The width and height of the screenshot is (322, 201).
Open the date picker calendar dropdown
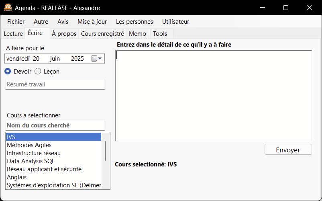(96, 59)
